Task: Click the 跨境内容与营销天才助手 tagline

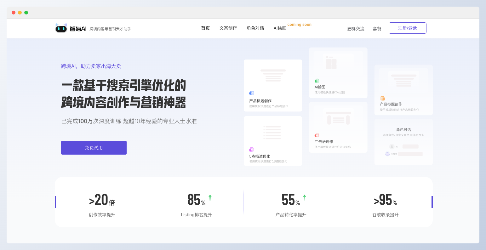Action: (110, 29)
